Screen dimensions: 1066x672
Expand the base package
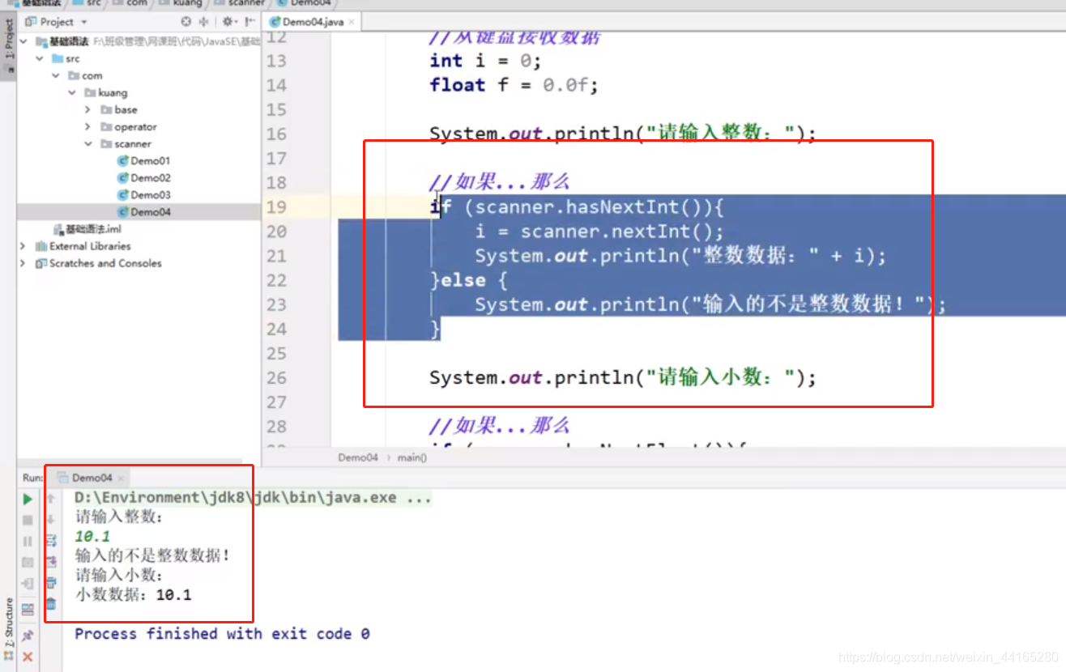click(x=88, y=109)
